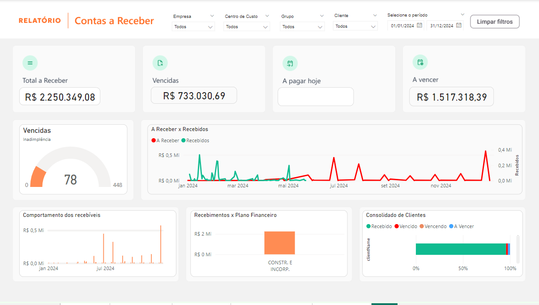Click the CONSTR. E INCORP. orange bar
Viewport: 539px width, 305px height.
[x=279, y=243]
